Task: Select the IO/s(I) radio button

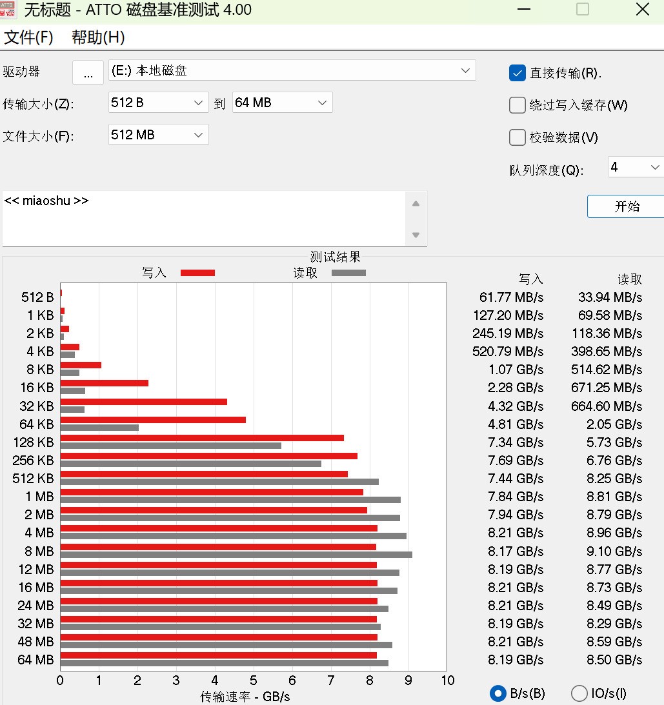Action: coord(579,693)
